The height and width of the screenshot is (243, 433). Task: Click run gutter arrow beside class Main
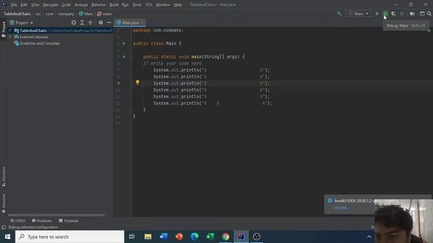[x=124, y=43]
